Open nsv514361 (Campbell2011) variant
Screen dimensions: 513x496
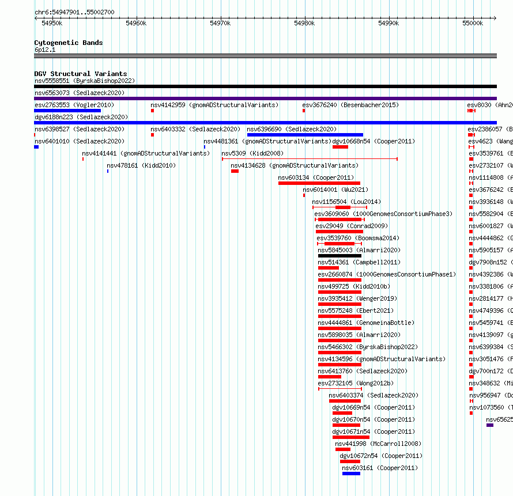[x=359, y=262]
